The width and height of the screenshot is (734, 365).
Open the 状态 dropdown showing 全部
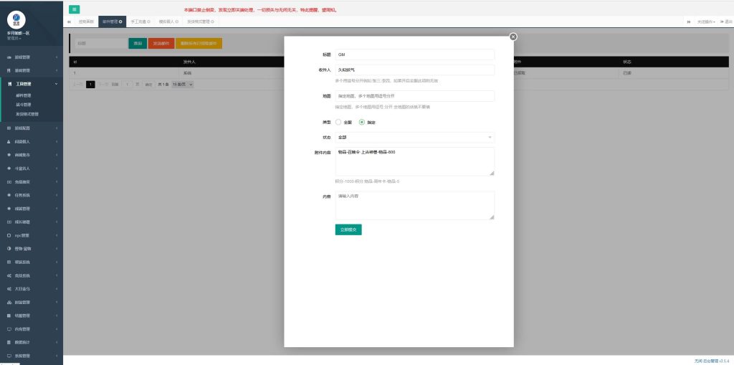pyautogui.click(x=415, y=137)
